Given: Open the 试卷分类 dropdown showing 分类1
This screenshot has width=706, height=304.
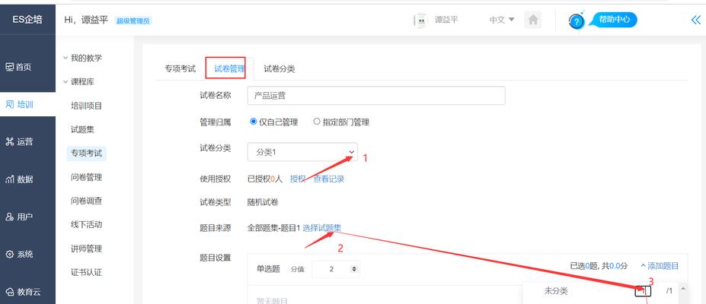Looking at the screenshot, I should tap(302, 152).
